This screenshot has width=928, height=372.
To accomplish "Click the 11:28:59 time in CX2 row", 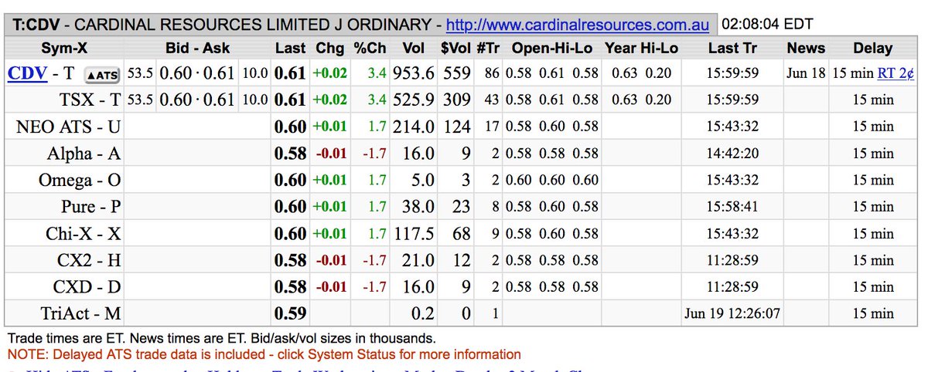I will (732, 261).
